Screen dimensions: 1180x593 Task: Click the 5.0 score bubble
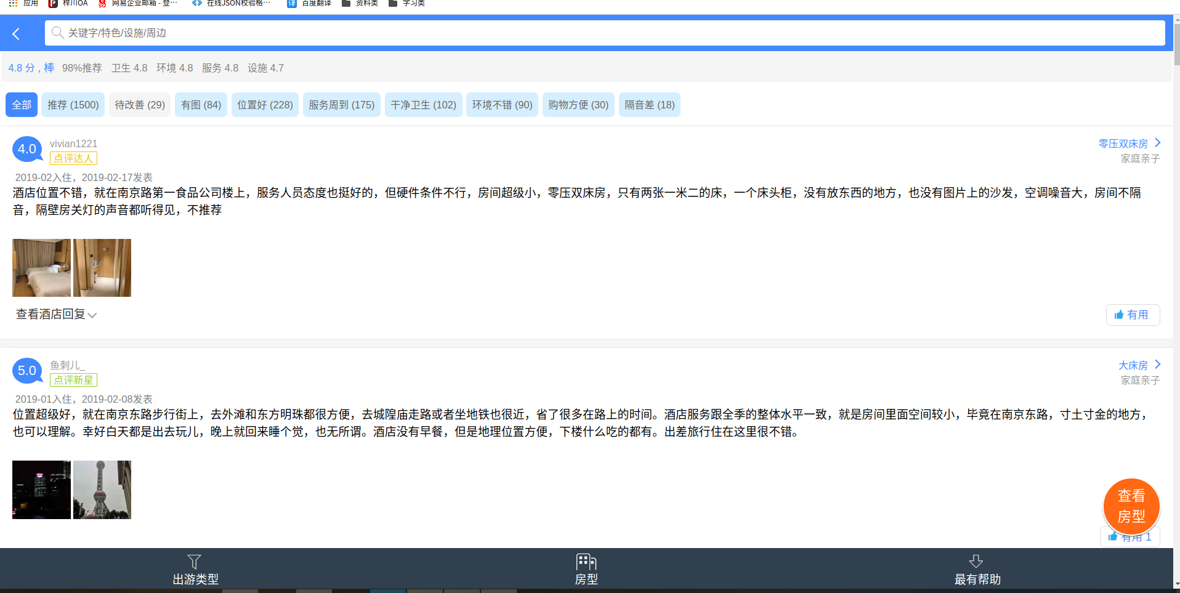(x=27, y=371)
